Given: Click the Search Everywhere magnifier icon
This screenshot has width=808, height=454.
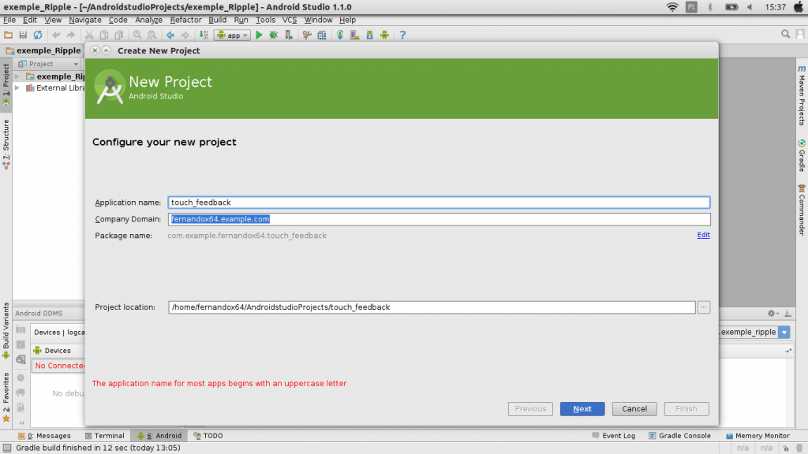Looking at the screenshot, I should (785, 35).
